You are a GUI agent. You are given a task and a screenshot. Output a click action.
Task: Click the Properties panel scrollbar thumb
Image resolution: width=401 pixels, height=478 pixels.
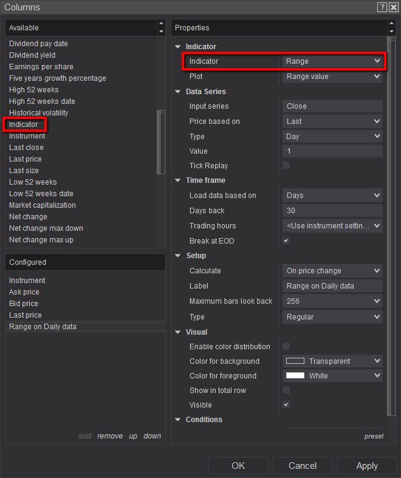click(391, 226)
